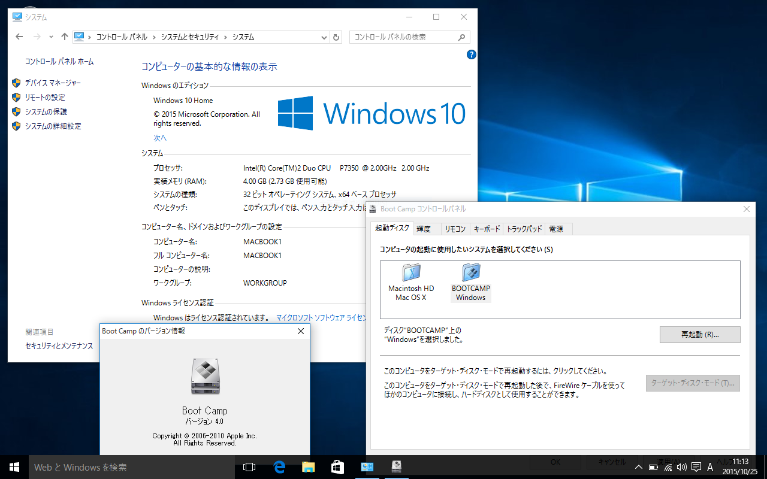767x479 pixels.
Task: Click the WORKGROUP value
Action: (265, 283)
